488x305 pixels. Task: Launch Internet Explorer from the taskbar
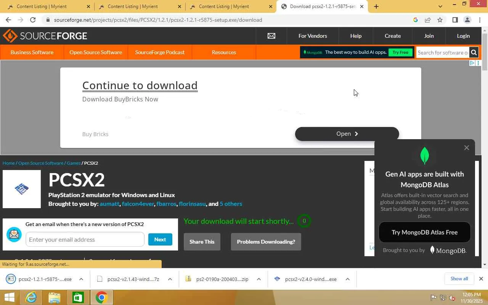[x=31, y=297]
